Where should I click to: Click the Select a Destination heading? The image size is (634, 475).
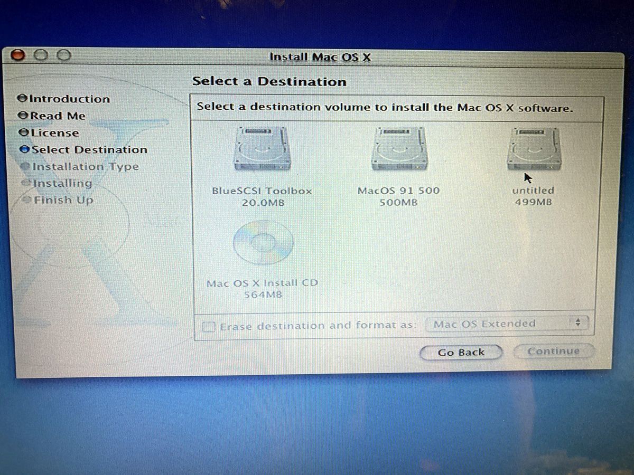pos(269,82)
